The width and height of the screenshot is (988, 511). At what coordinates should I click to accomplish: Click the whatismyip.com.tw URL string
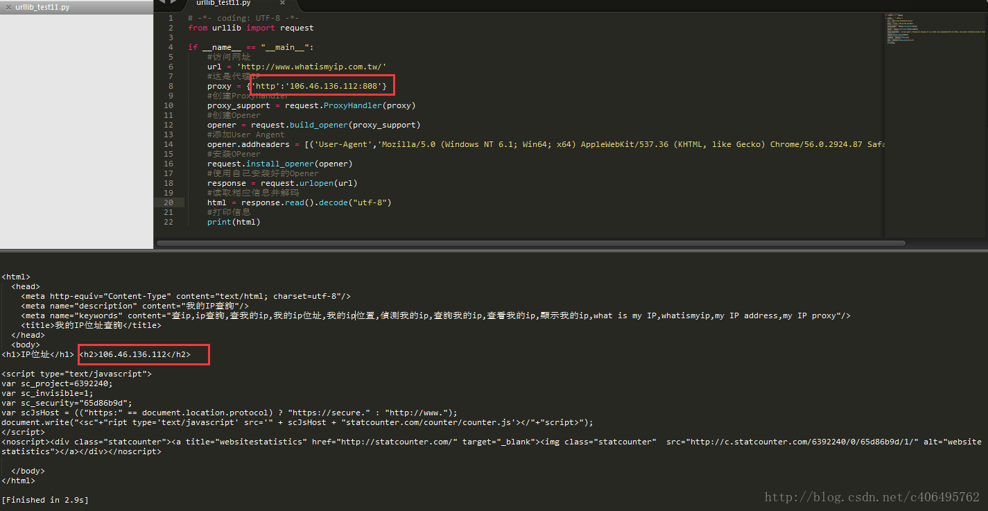click(312, 67)
